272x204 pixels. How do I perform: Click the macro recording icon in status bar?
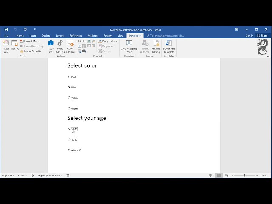[x=68, y=176]
